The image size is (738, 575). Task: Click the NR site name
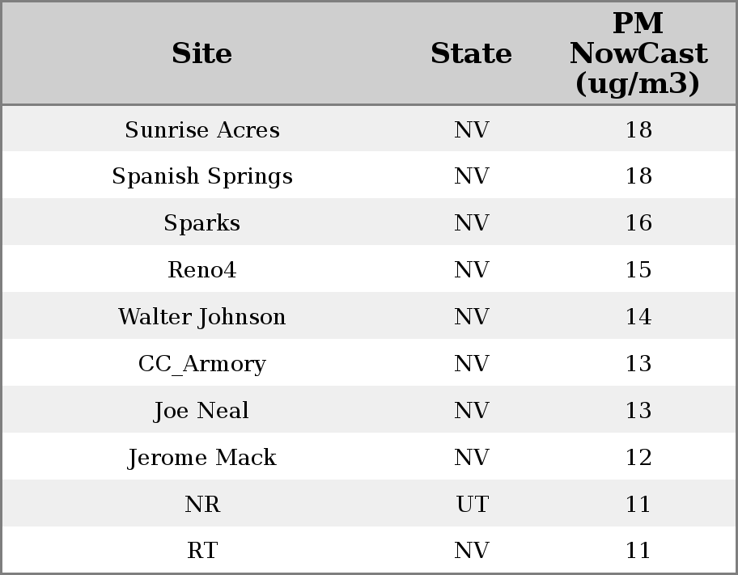pos(202,505)
